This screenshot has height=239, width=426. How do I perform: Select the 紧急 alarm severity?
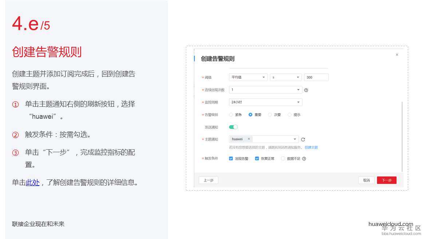point(231,114)
